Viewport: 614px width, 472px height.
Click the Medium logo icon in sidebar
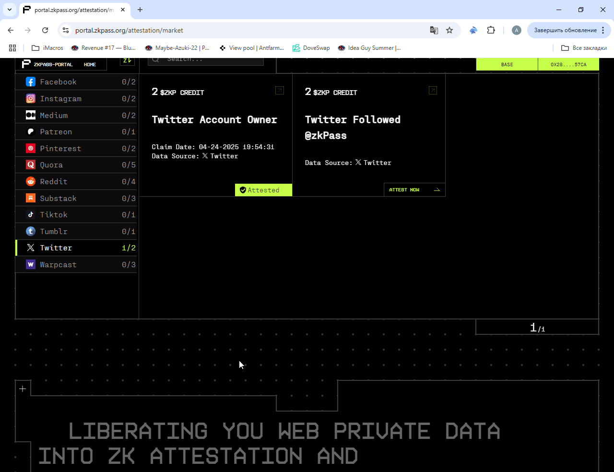coord(31,115)
